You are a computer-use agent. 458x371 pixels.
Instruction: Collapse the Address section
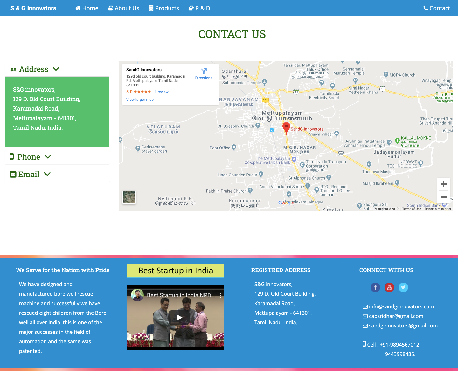[x=35, y=69]
